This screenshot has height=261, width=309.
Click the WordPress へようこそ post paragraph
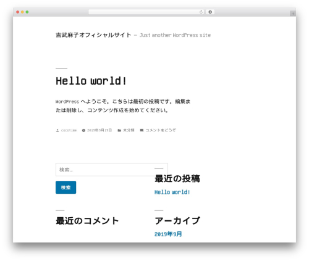(x=123, y=106)
